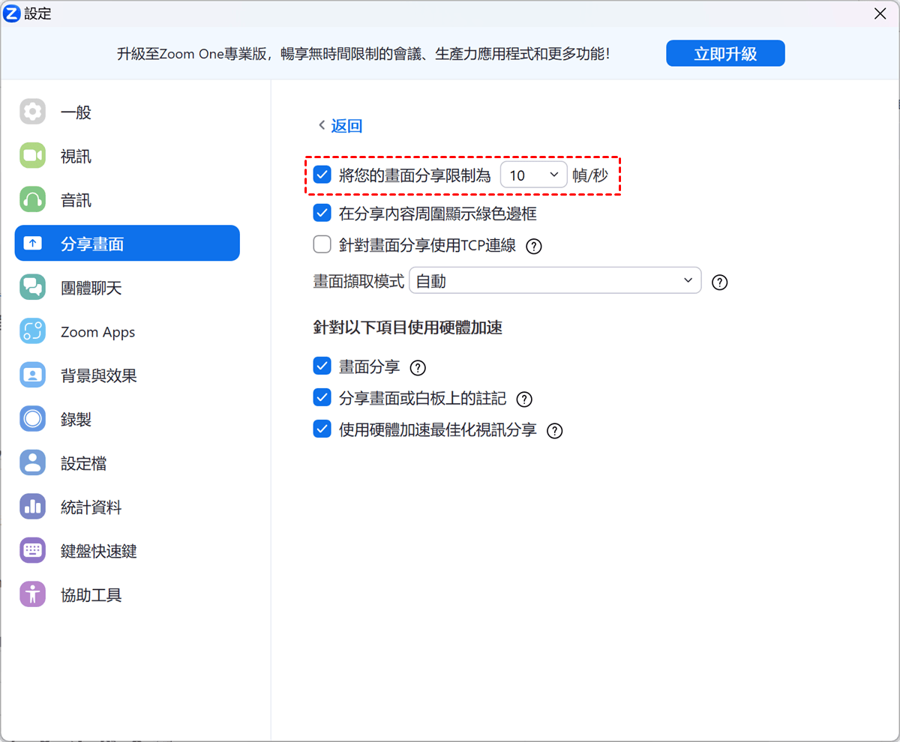
Task: Open the 設定檔 settings section
Action: (127, 463)
